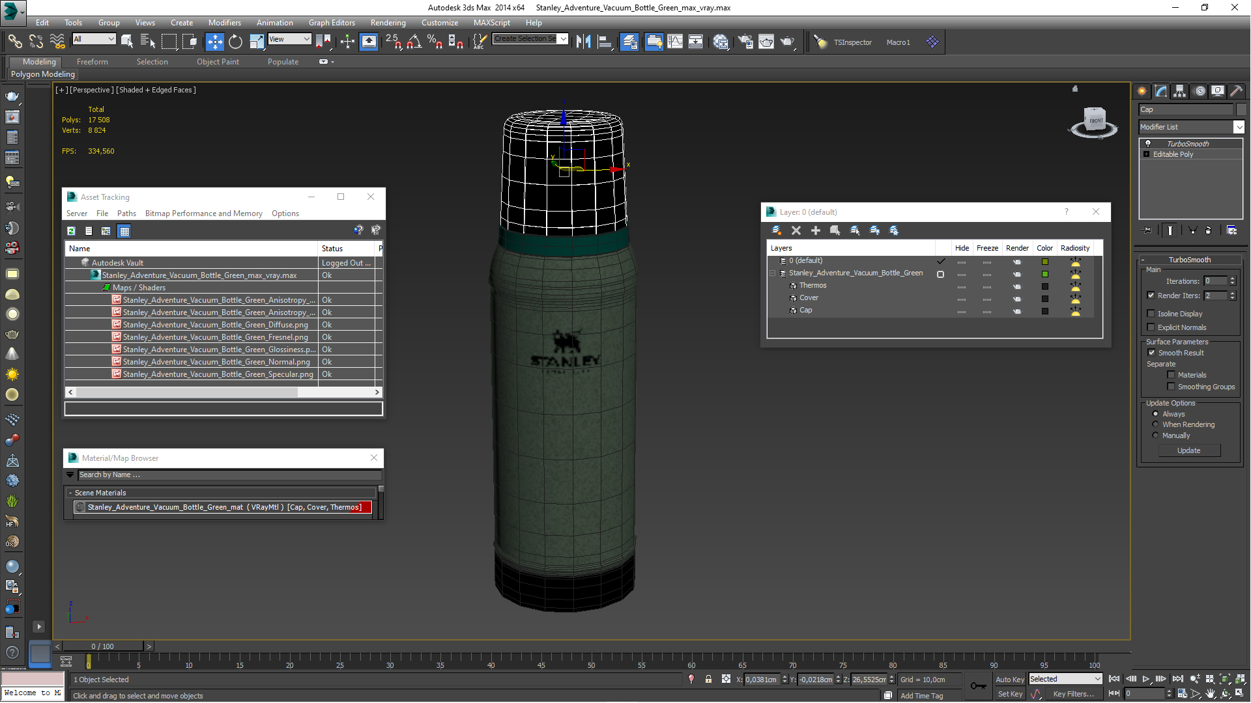Toggle the Isoline Display checkbox
Screen dimensions: 1251x703
[x=1151, y=314]
